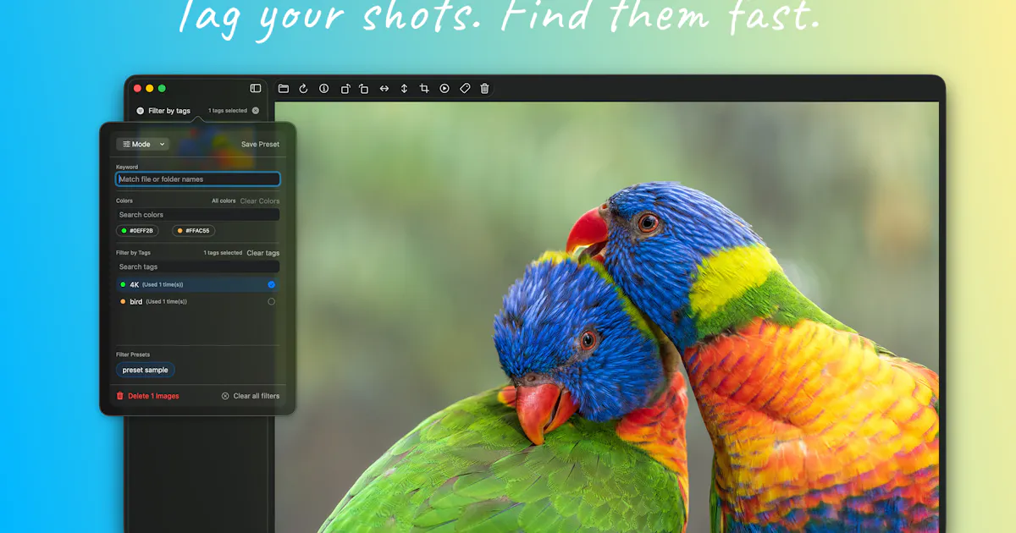This screenshot has height=533, width=1016.
Task: Check the bird tag radio circle
Action: [x=272, y=301]
